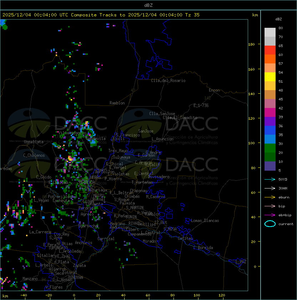297x300 pixels.
Task: Click legend value '45'
Action: (x=281, y=99)
